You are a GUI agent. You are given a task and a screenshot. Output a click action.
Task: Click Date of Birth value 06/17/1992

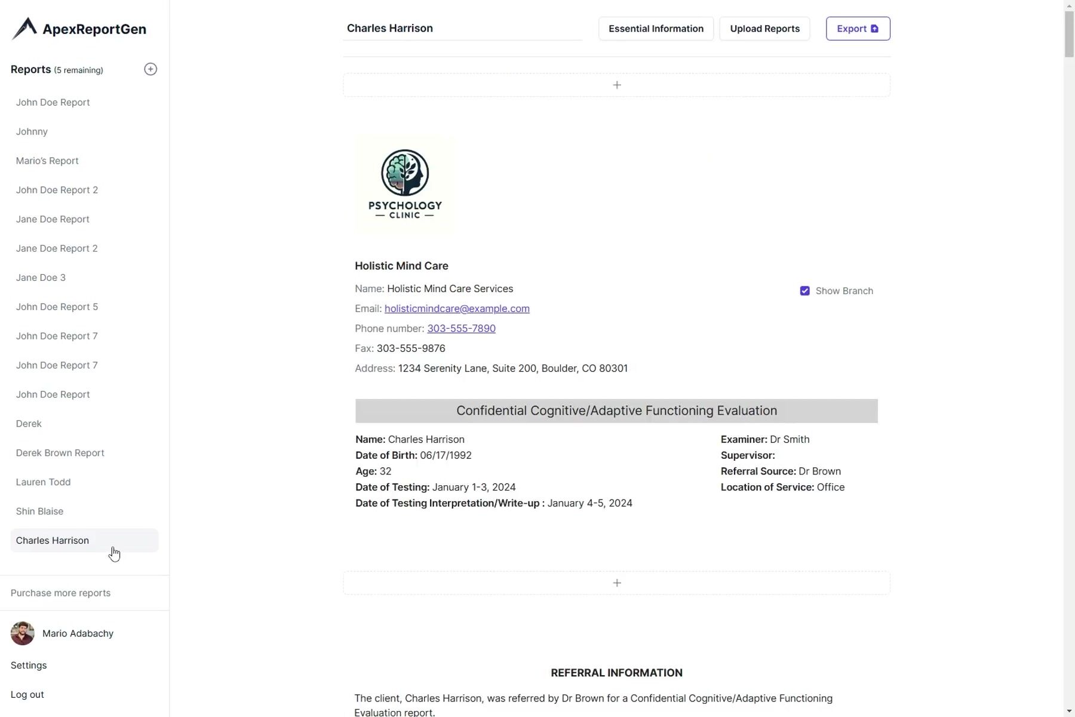[446, 455]
